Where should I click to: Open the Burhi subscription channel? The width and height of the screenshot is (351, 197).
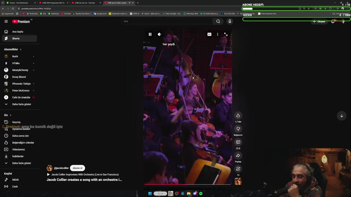pyautogui.click(x=19, y=56)
